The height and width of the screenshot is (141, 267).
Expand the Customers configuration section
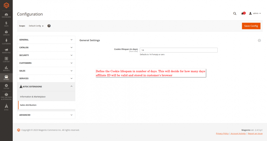[46, 63]
